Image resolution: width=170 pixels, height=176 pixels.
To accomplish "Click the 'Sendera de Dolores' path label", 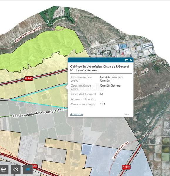I will click(x=120, y=150).
